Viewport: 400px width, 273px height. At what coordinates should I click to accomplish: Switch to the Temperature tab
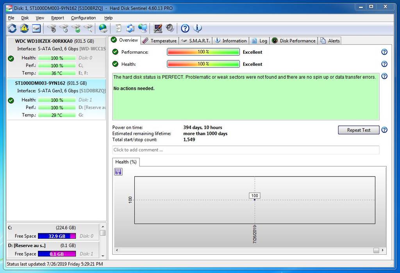point(159,41)
